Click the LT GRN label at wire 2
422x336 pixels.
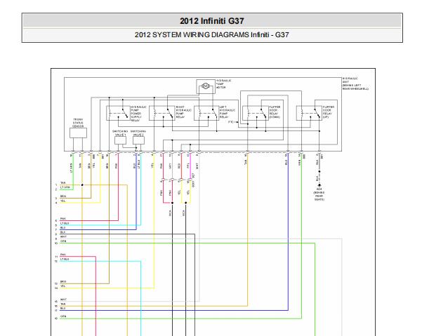coord(65,187)
